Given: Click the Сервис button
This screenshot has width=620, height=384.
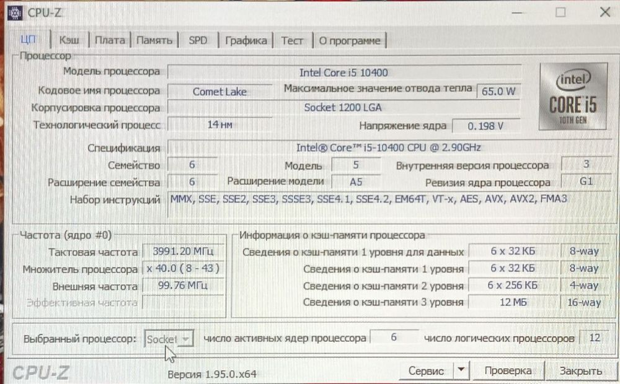Looking at the screenshot, I should (x=426, y=370).
